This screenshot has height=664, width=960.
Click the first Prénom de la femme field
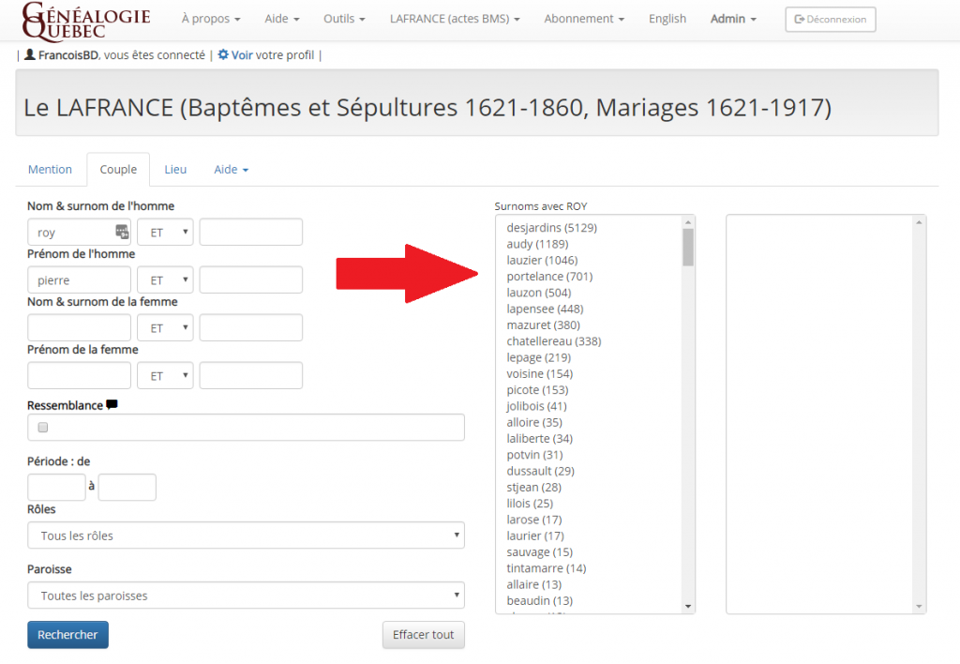(79, 375)
